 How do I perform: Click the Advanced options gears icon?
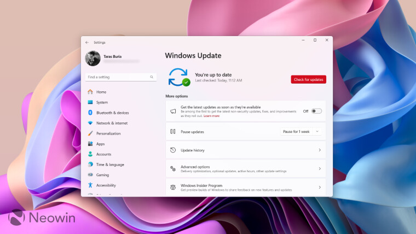pyautogui.click(x=173, y=168)
